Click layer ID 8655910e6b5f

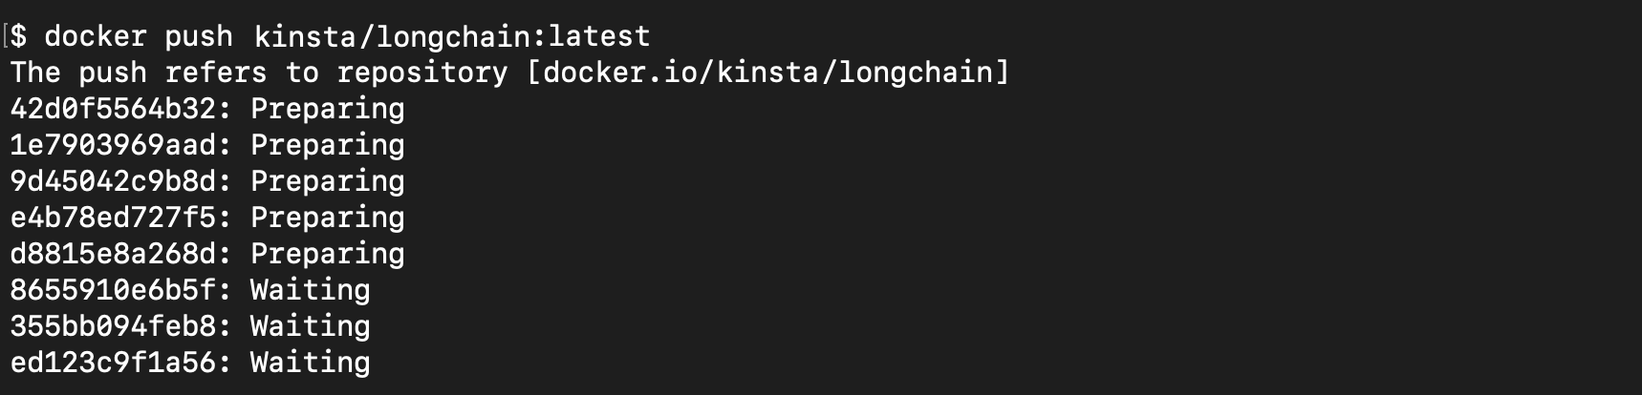114,290
